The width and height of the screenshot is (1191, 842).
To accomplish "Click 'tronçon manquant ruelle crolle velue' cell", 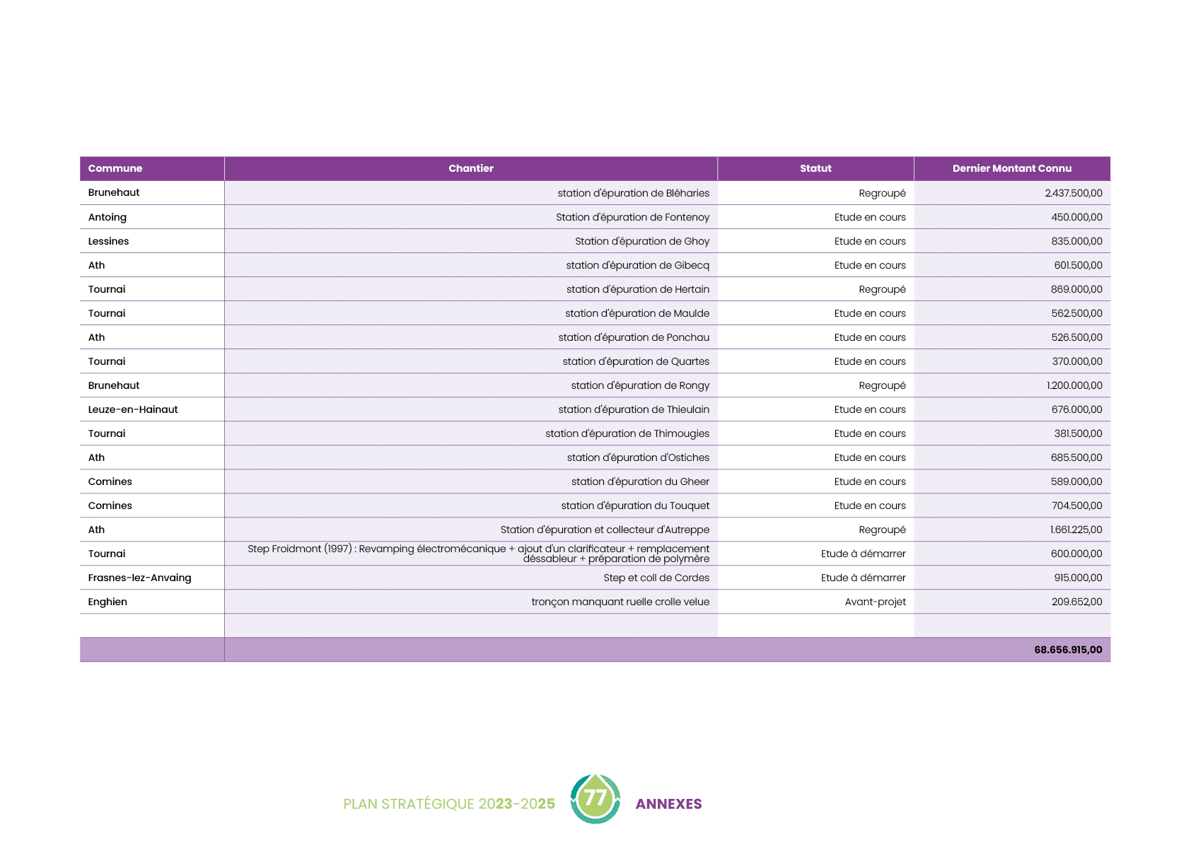I will tap(620, 602).
